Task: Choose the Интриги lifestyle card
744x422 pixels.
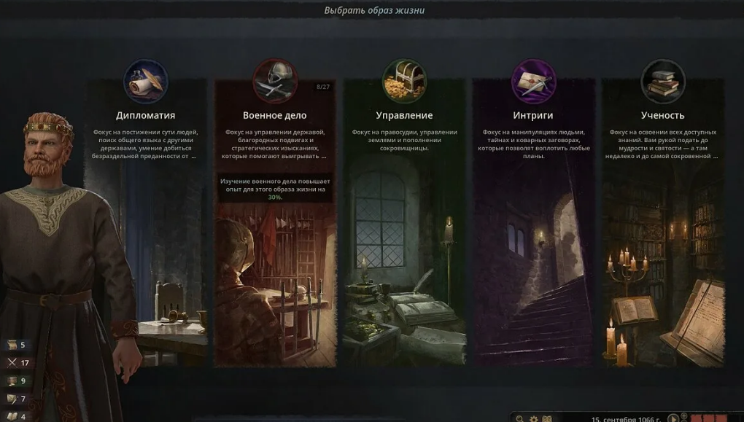Action: (x=533, y=223)
